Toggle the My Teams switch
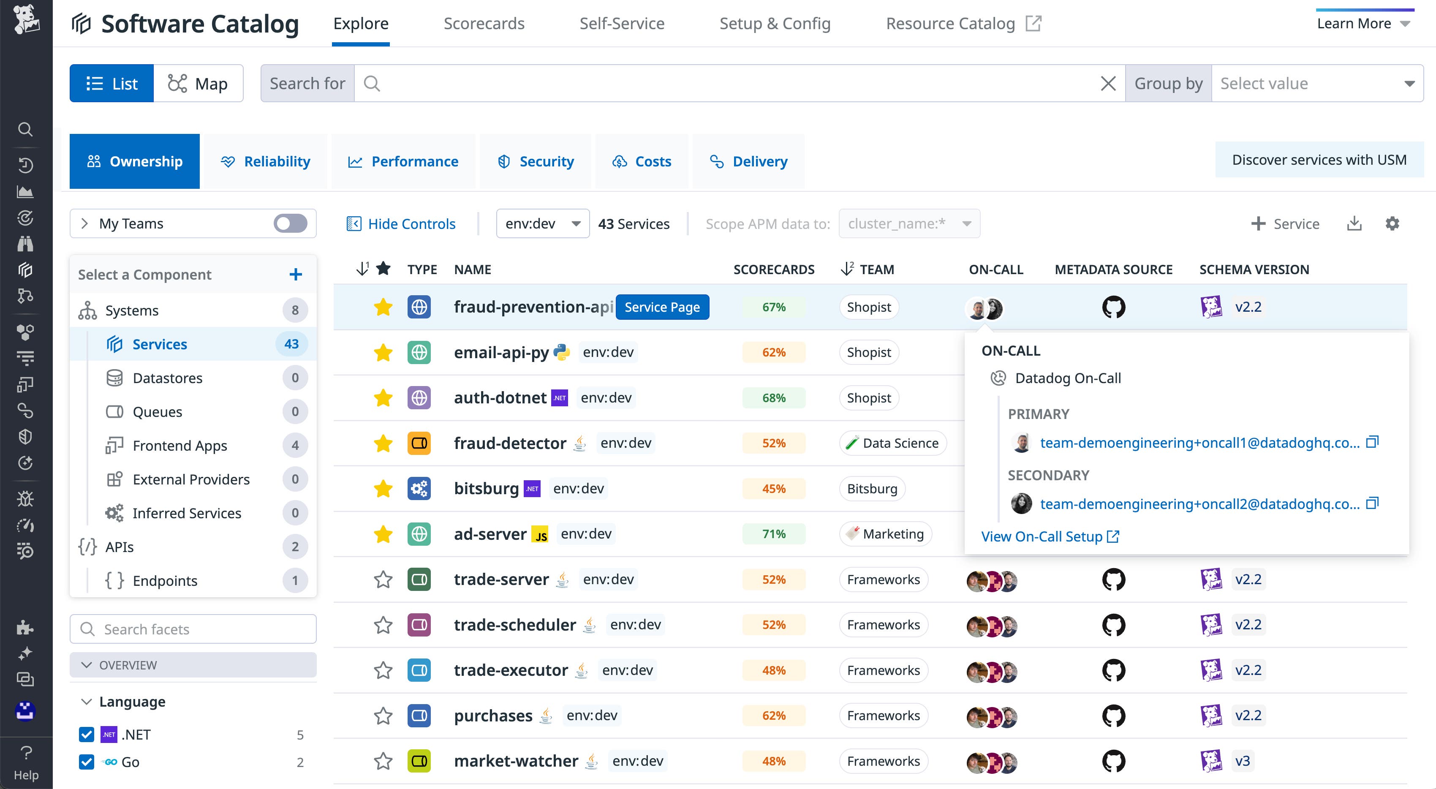The image size is (1436, 789). coord(291,223)
